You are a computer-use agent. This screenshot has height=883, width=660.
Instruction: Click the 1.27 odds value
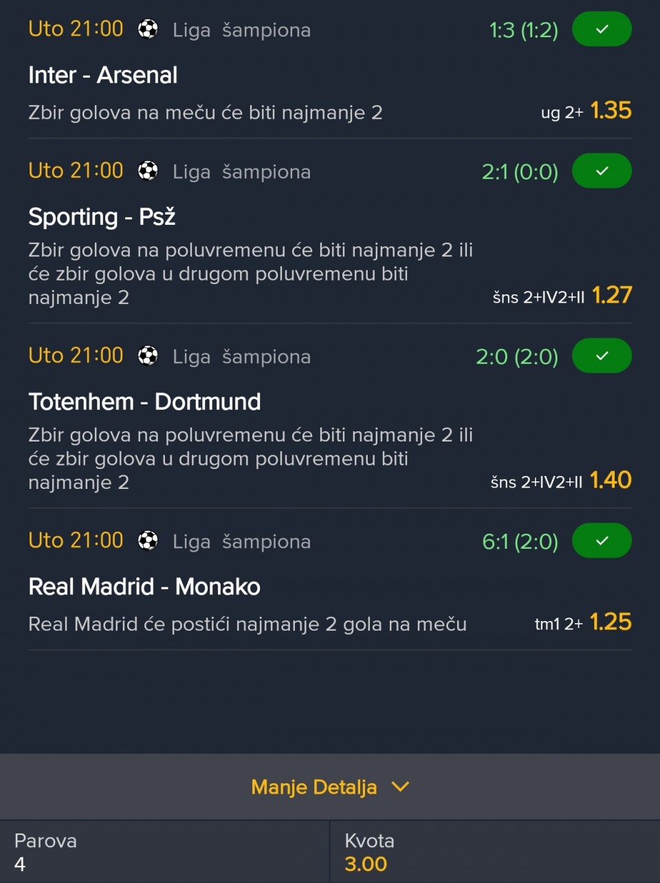click(612, 295)
